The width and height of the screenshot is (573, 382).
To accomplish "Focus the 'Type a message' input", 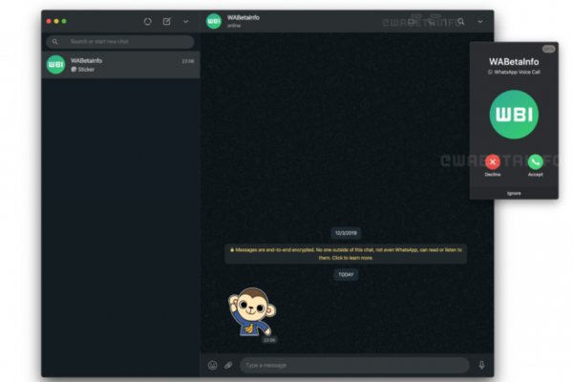I will pos(353,365).
